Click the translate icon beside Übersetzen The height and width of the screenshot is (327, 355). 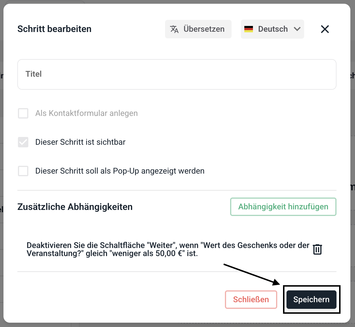coord(174,29)
